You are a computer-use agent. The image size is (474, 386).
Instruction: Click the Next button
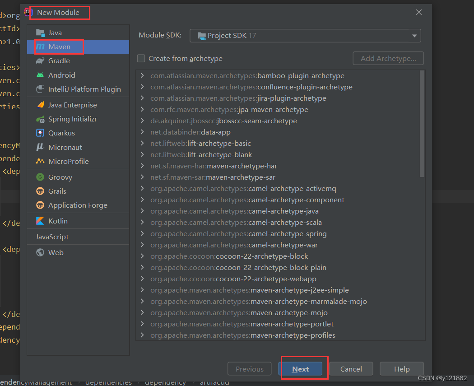(301, 369)
